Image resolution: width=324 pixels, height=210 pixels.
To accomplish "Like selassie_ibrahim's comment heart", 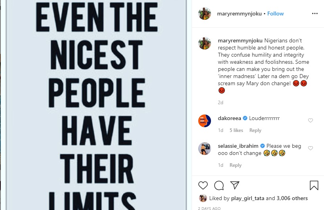I will click(311, 148).
